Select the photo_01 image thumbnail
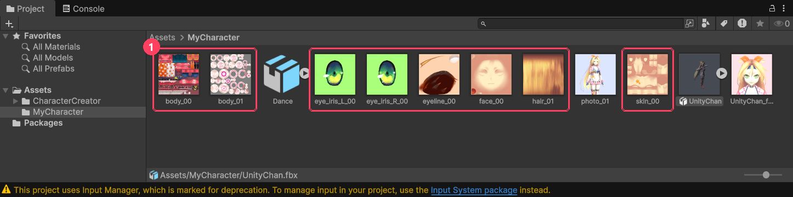The image size is (793, 197). click(595, 74)
